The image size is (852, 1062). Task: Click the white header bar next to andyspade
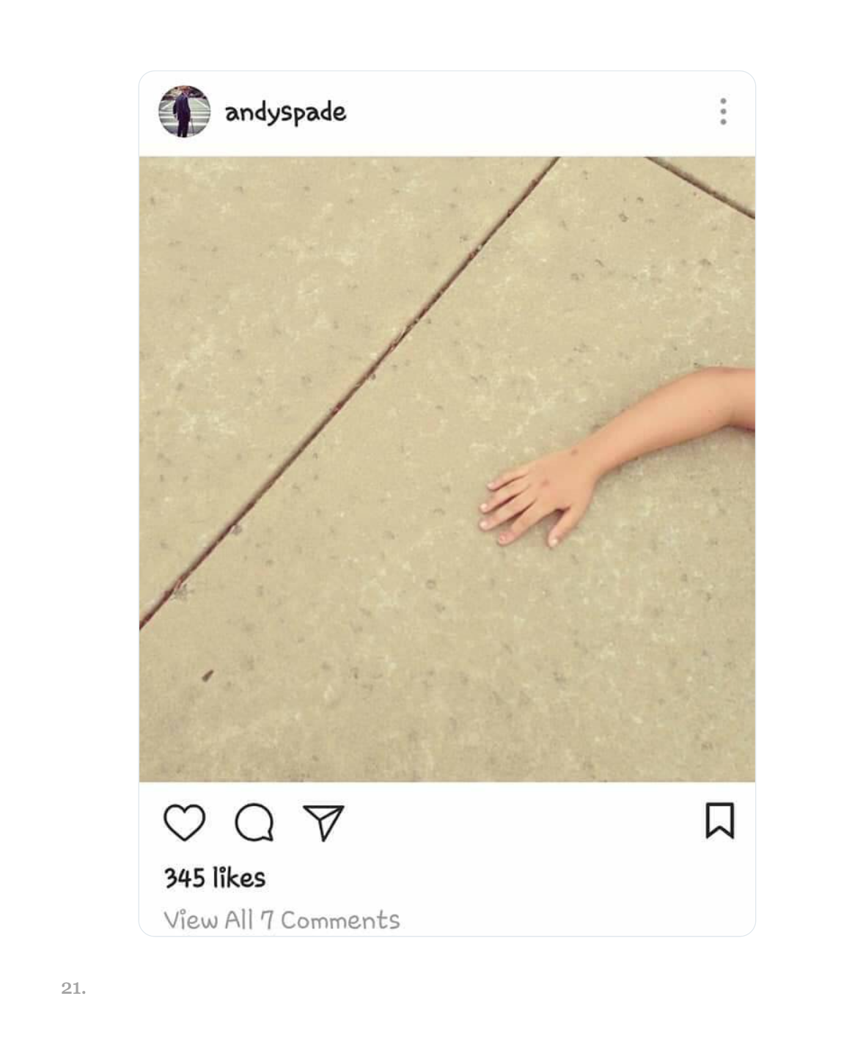coord(528,113)
